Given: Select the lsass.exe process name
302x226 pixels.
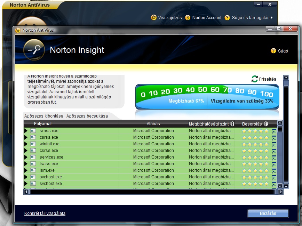Looking at the screenshot, I should [49, 164].
